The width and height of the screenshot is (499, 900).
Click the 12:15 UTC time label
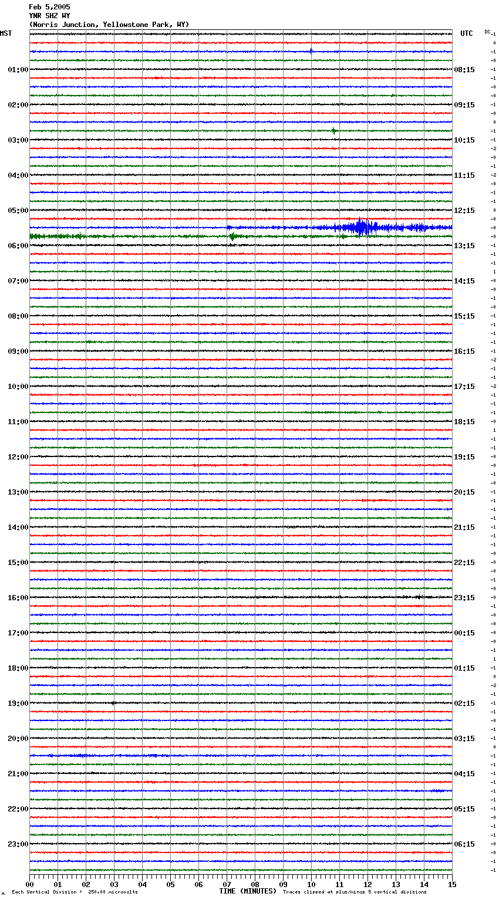tap(464, 211)
